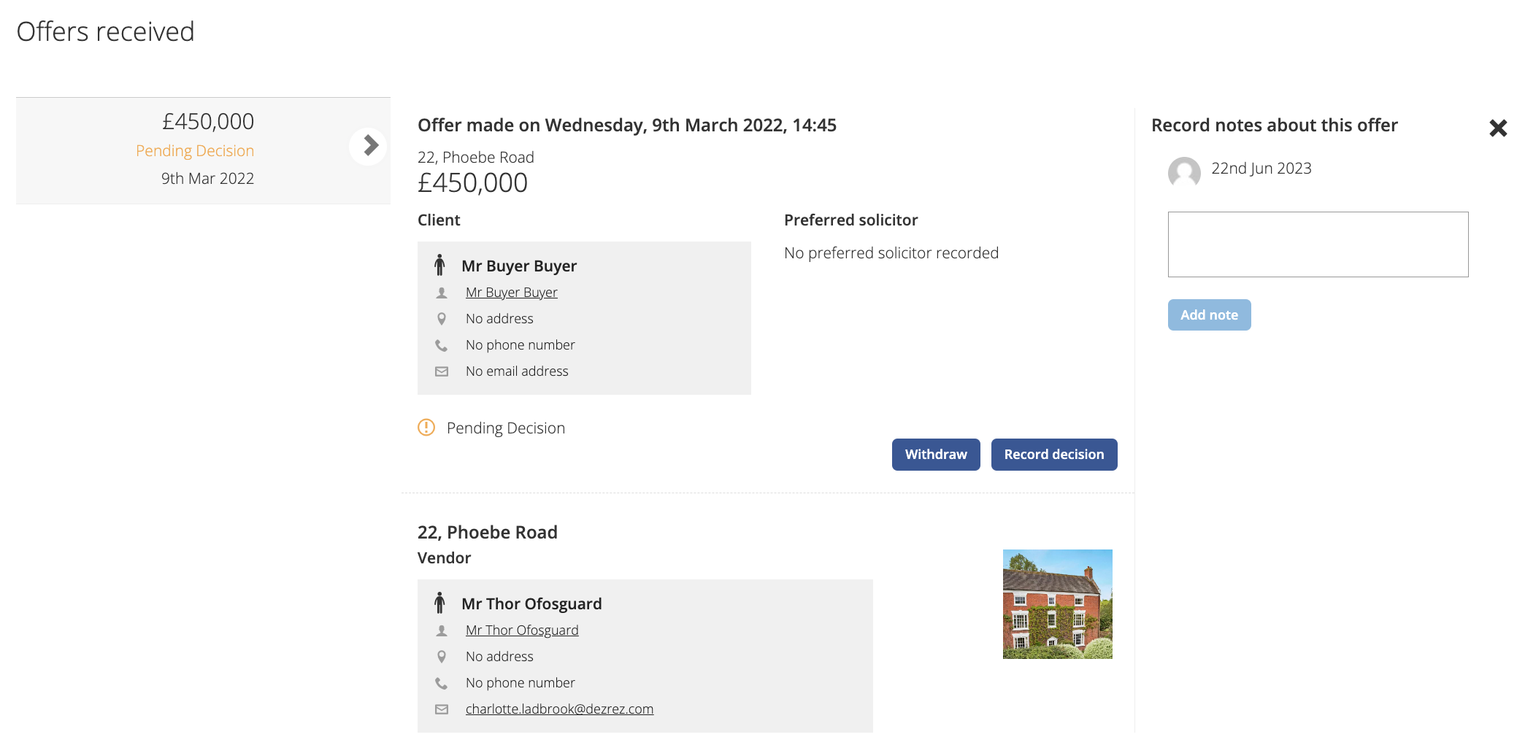1517x756 pixels.
Task: Click the Record decision button
Action: 1054,455
